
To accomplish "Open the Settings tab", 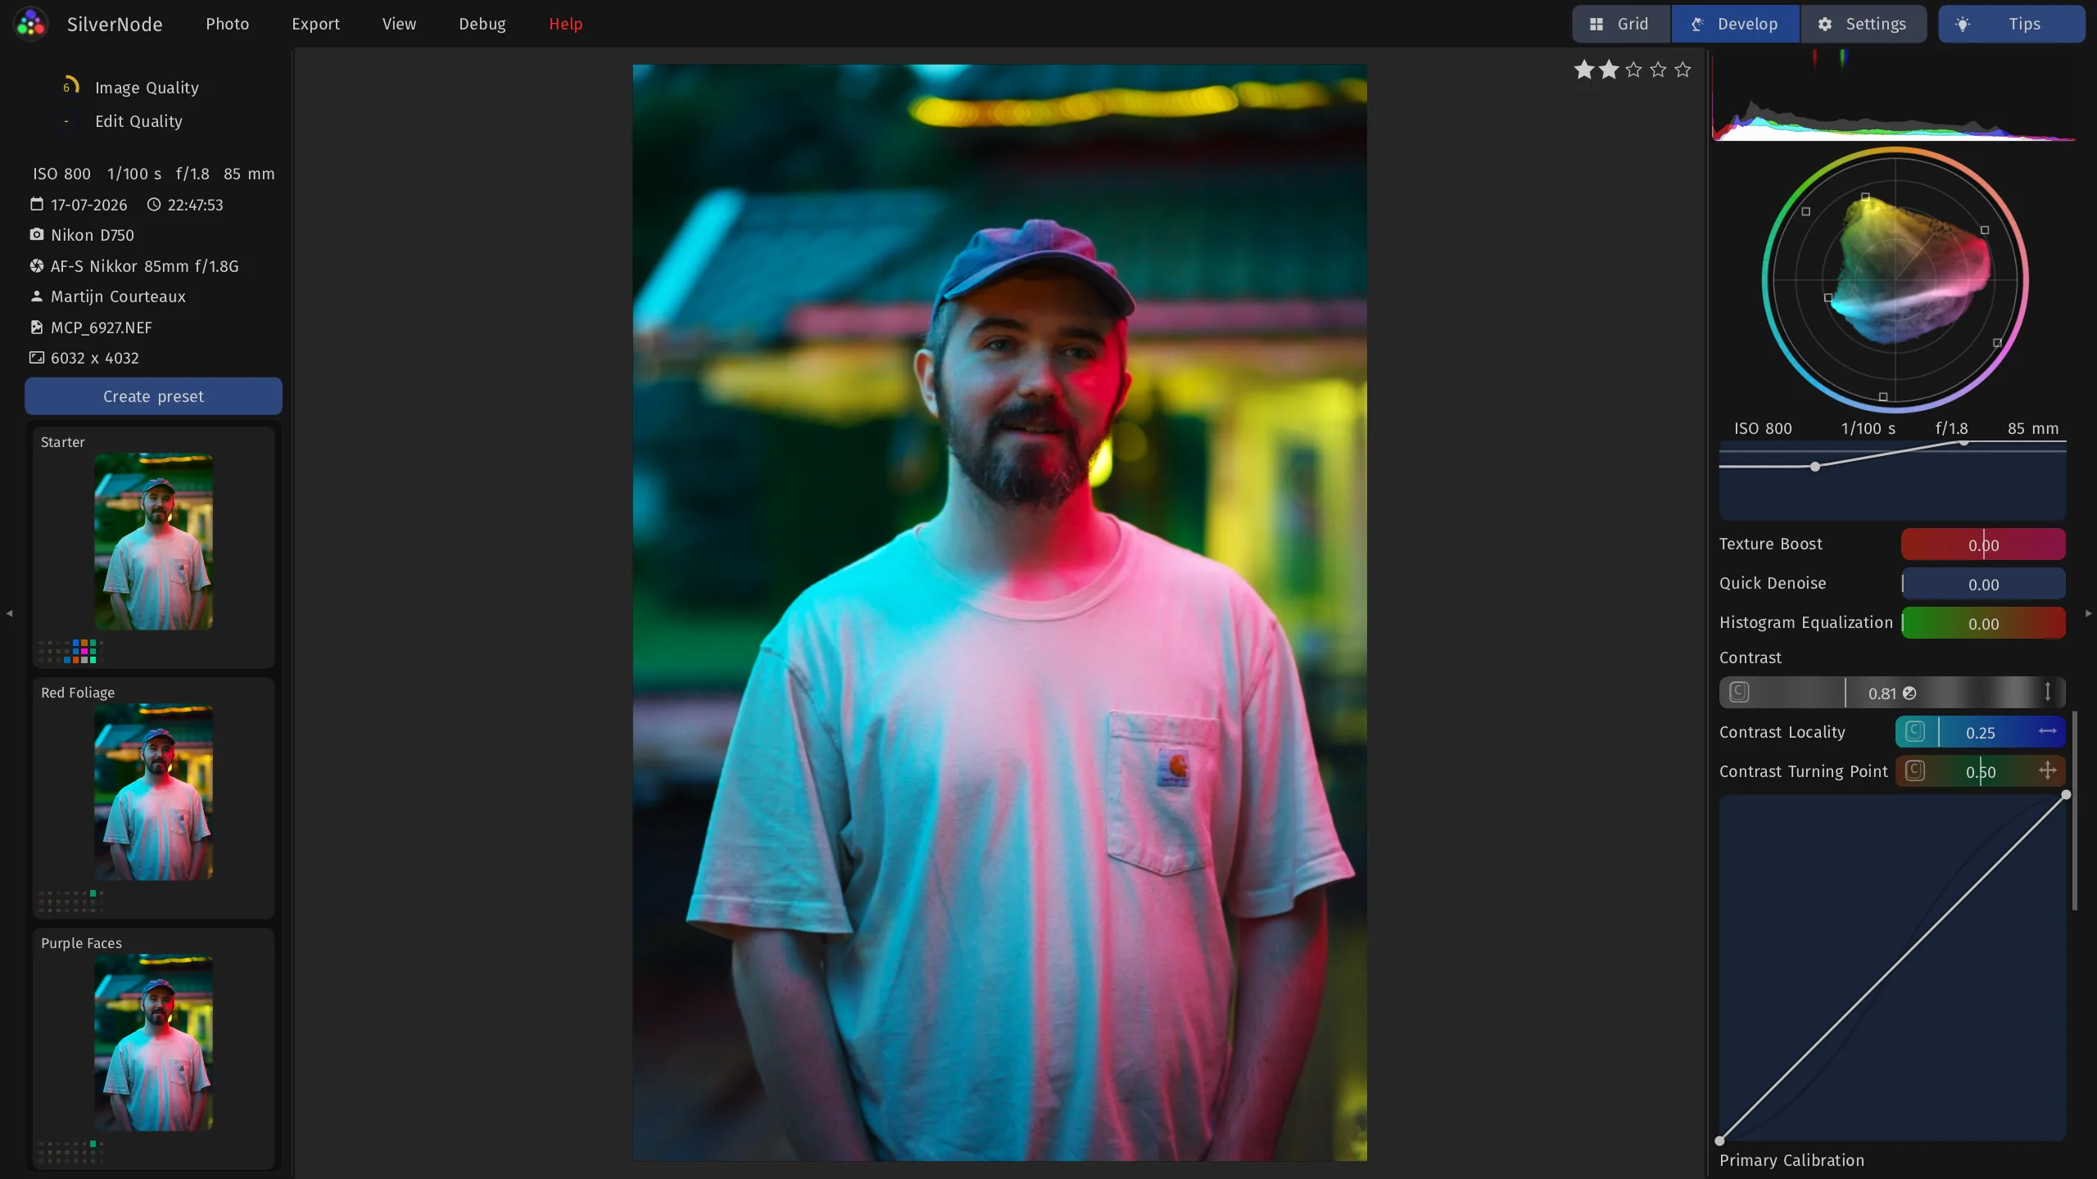I will 1864,24.
